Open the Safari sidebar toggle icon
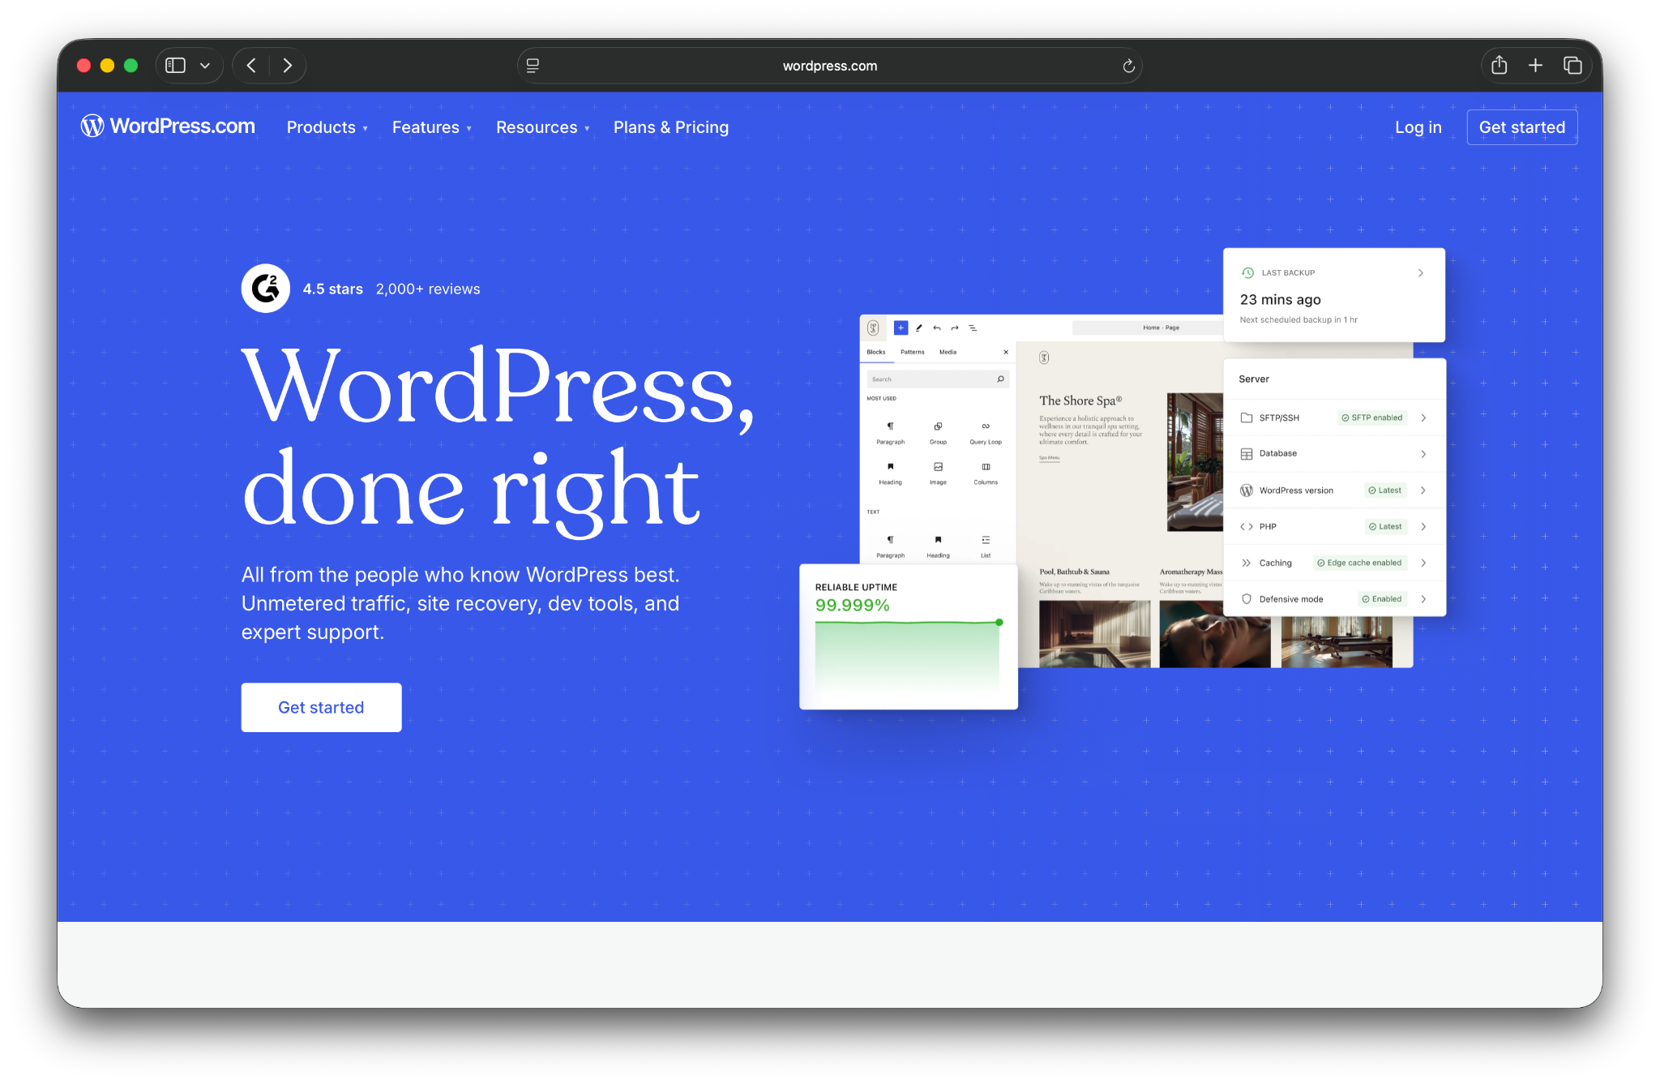Viewport: 1660px width, 1084px height. (x=175, y=66)
